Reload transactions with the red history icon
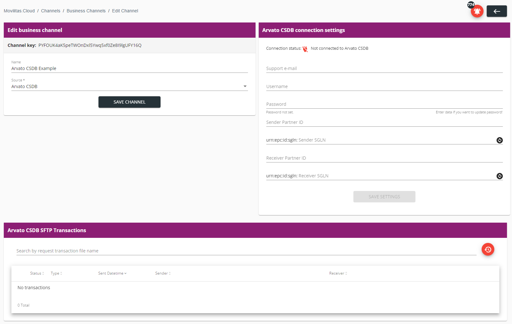 click(488, 249)
